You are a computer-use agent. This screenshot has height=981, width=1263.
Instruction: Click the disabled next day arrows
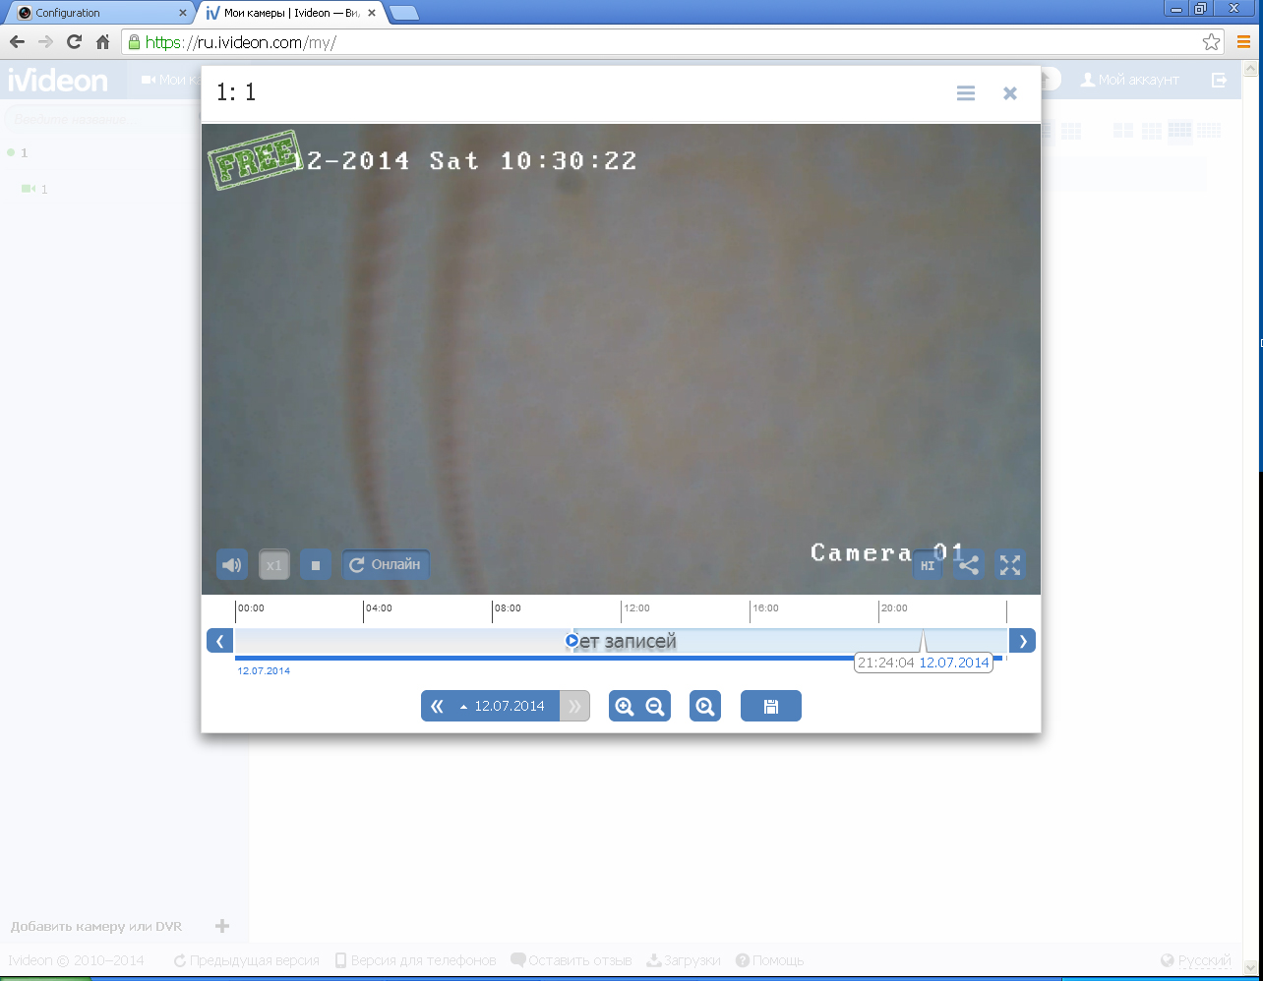pyautogui.click(x=574, y=706)
